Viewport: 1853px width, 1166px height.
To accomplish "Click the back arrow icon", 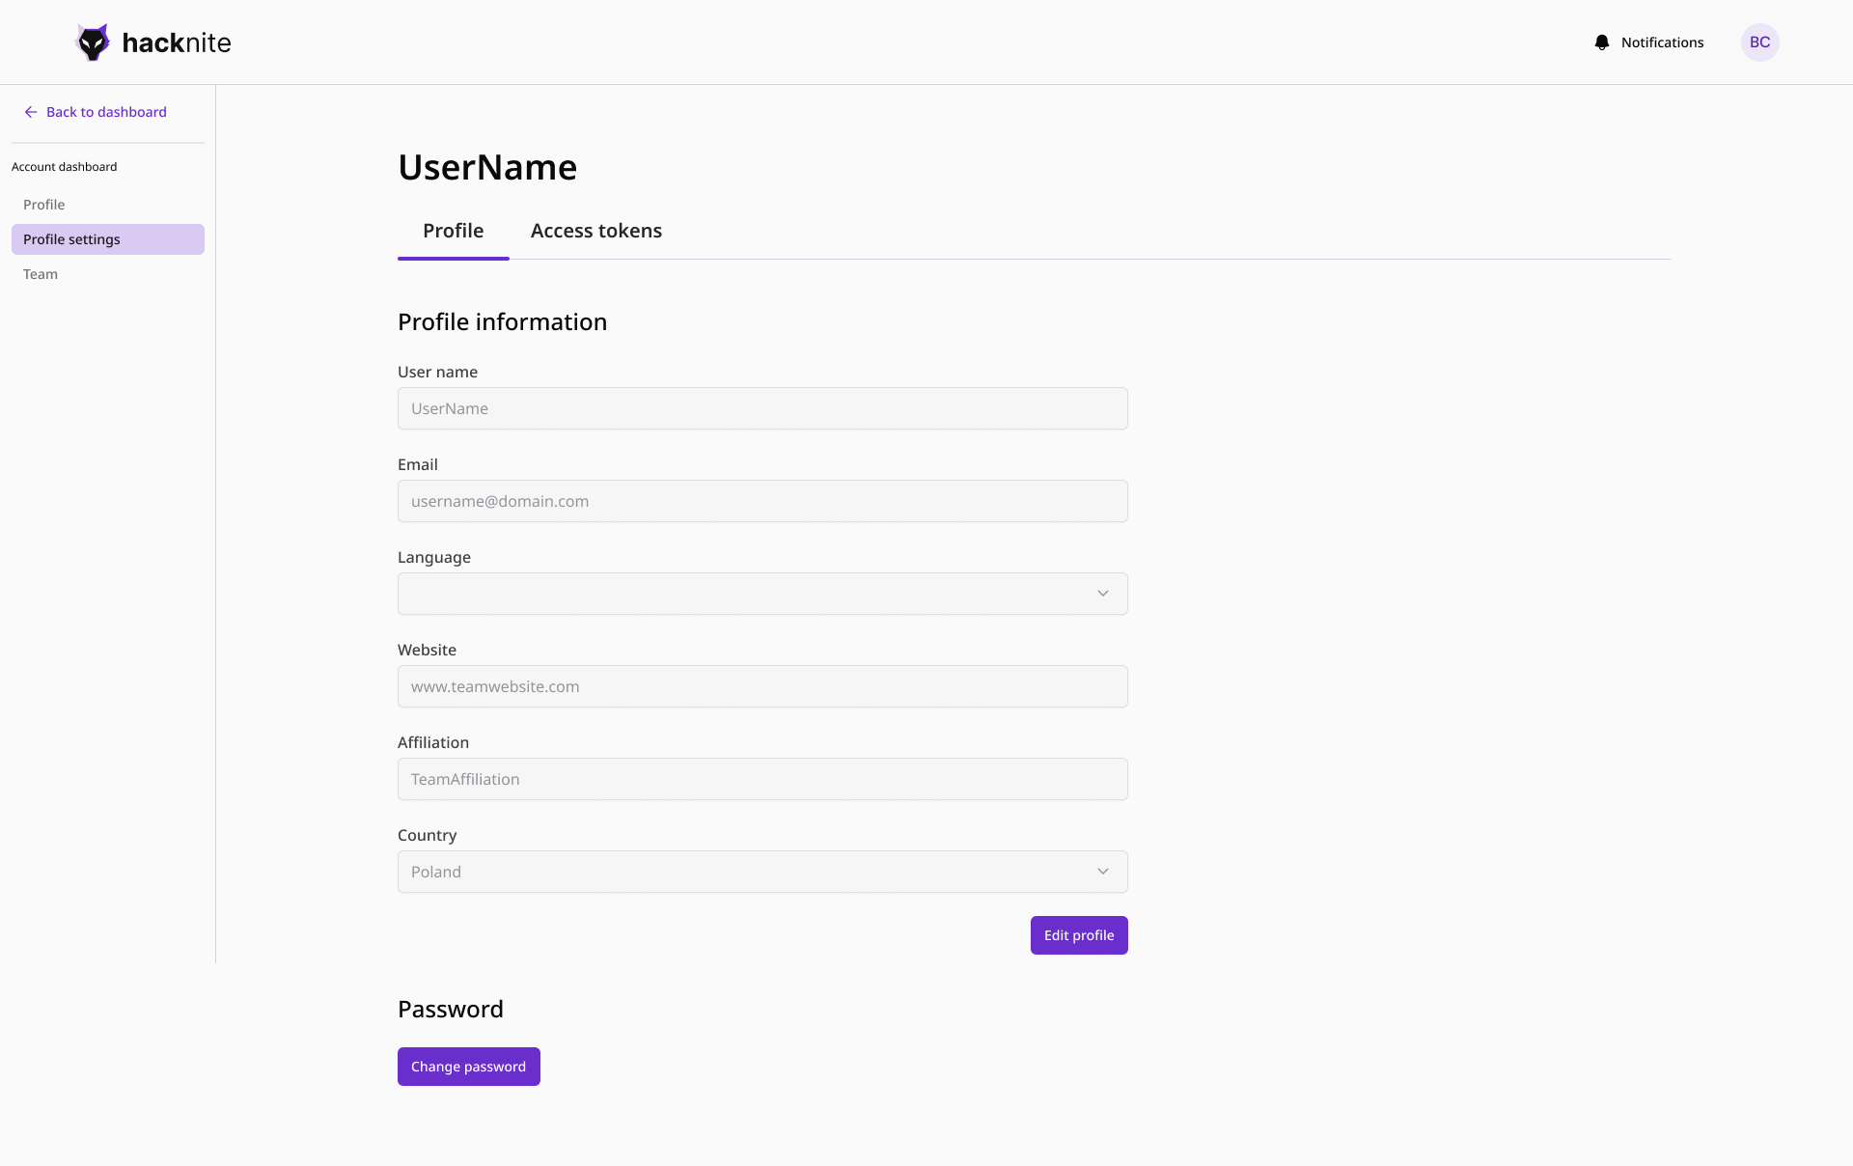I will pyautogui.click(x=31, y=112).
